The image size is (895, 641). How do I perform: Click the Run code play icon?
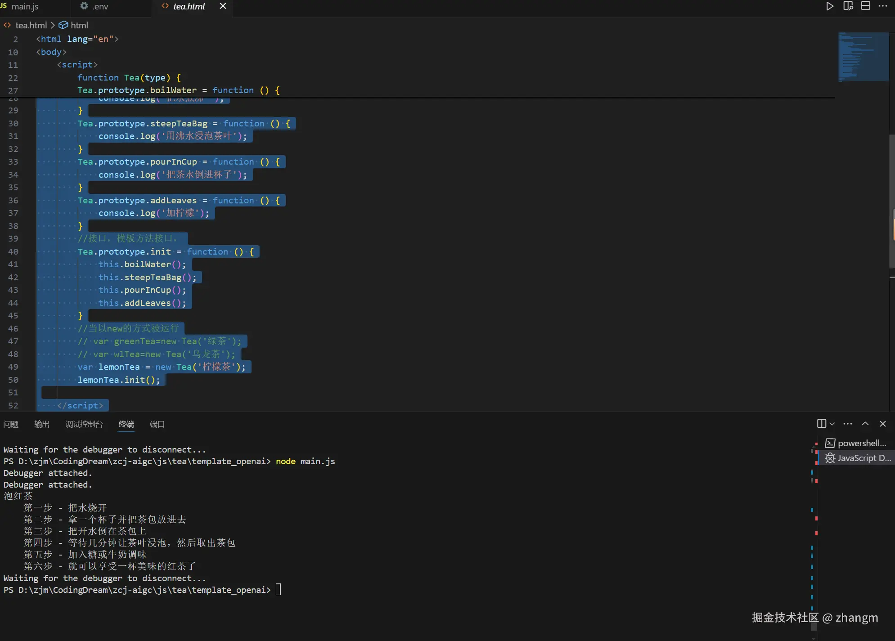[x=830, y=6]
